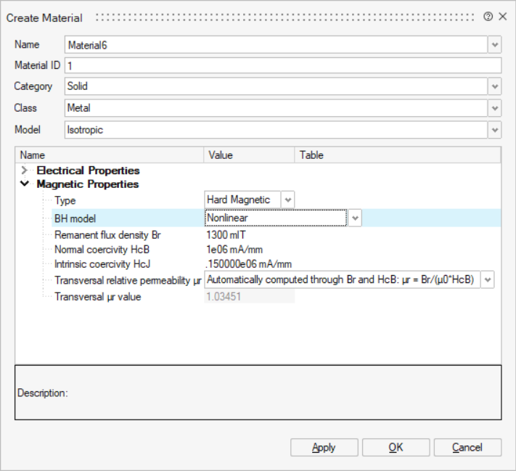Image resolution: width=516 pixels, height=471 pixels.
Task: Click the Material ID input field
Action: (282, 66)
